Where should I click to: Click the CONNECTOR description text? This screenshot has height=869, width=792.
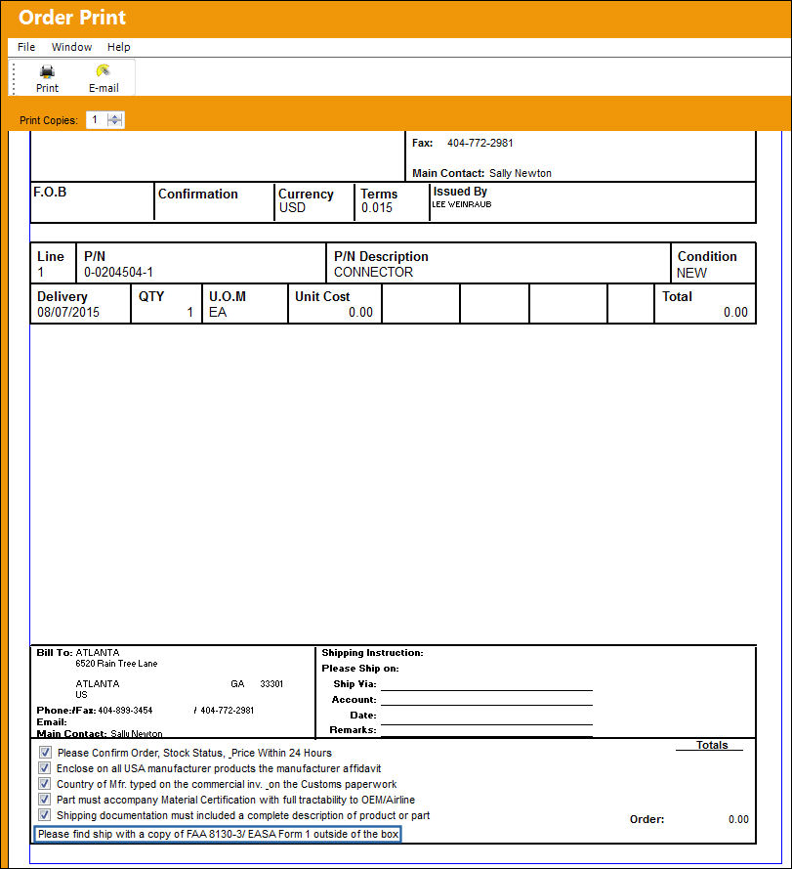(373, 272)
